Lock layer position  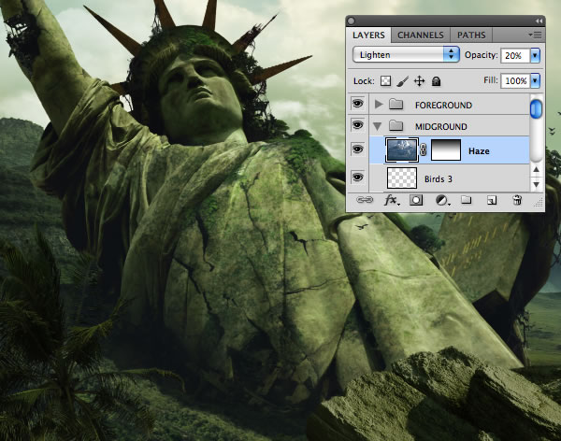(x=419, y=81)
